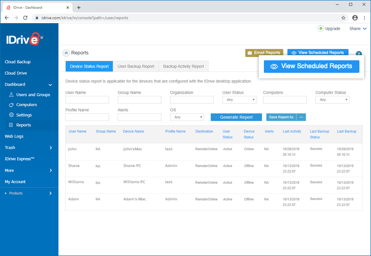The width and height of the screenshot is (371, 256).
Task: Click the Email Reports button
Action: click(x=264, y=53)
